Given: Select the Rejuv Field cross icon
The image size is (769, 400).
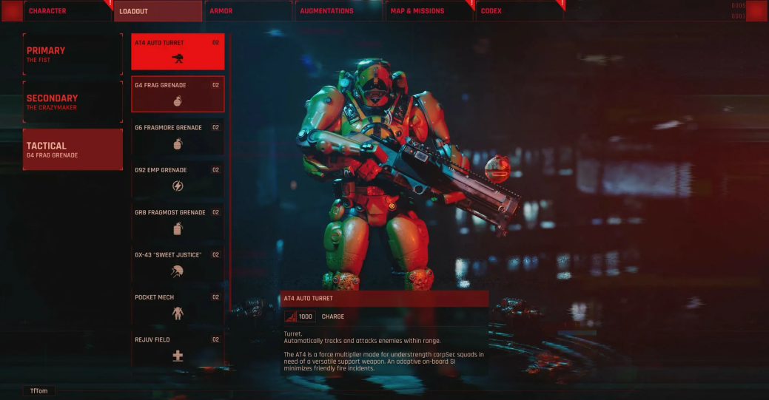Looking at the screenshot, I should click(178, 356).
